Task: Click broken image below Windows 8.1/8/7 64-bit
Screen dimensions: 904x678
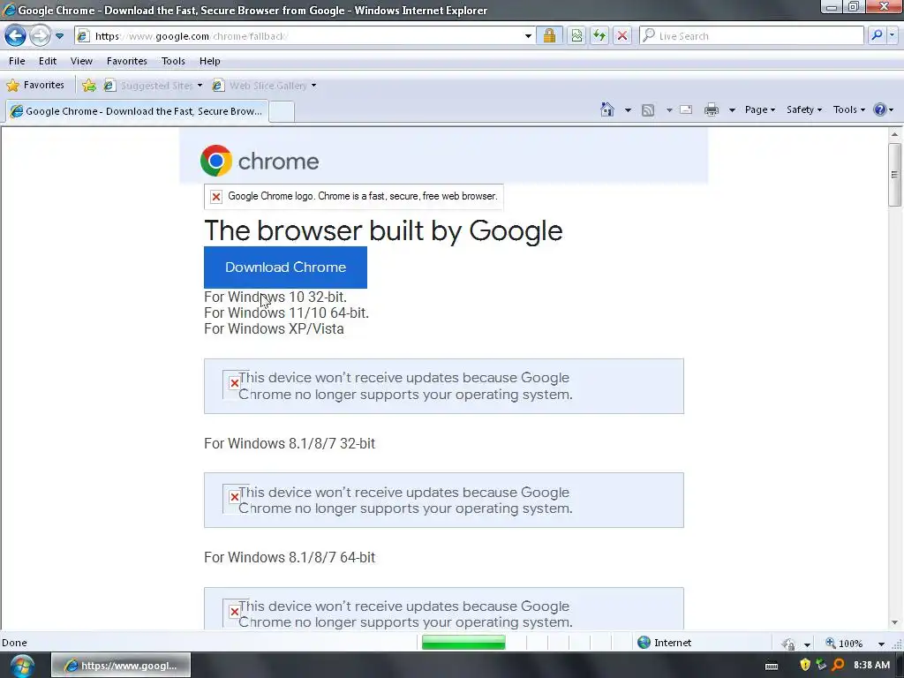Action: 234,612
